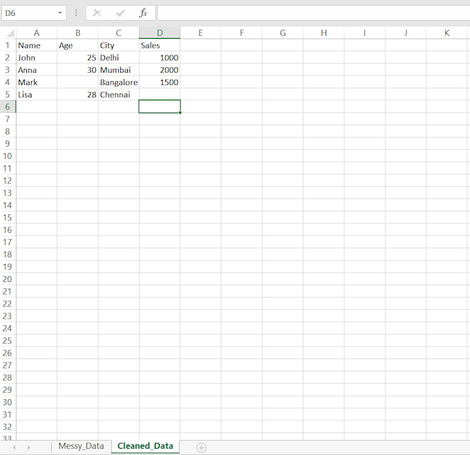Click the 'City' header cell
This screenshot has width=470, height=455.
coord(119,45)
